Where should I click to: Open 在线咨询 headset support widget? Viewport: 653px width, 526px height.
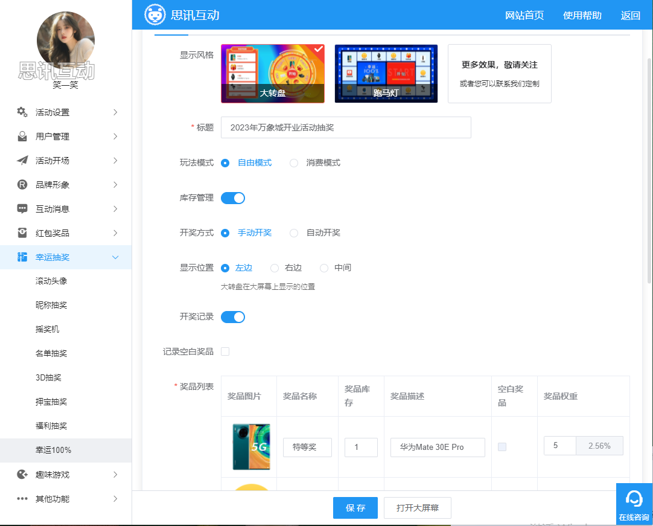click(634, 504)
